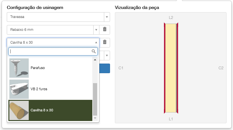
Task: Click the VB 2 furos connector image
Action: [x=19, y=89]
